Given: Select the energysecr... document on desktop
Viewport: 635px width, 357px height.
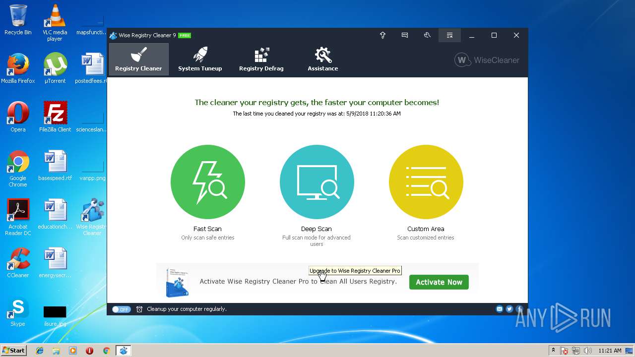Looking at the screenshot, I should 55,262.
